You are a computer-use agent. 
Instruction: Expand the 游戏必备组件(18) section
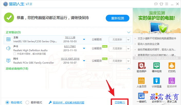click(129, 69)
